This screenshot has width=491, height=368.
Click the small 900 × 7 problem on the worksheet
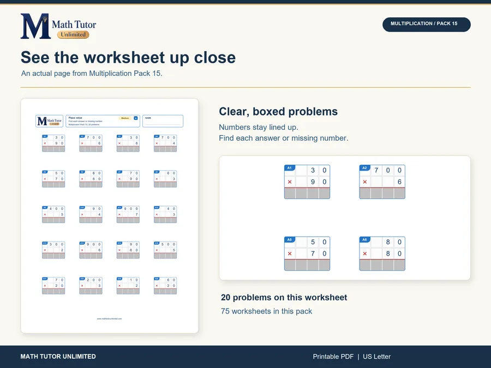pyautogui.click(x=128, y=214)
